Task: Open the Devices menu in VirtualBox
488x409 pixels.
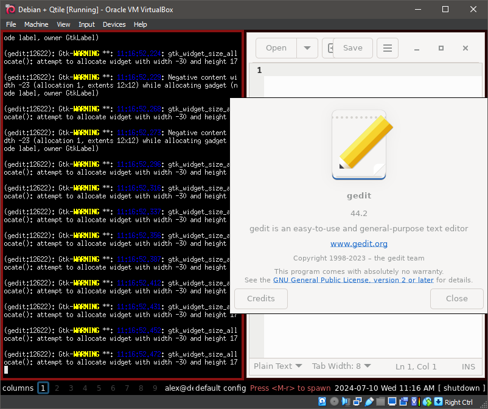Action: [x=114, y=24]
